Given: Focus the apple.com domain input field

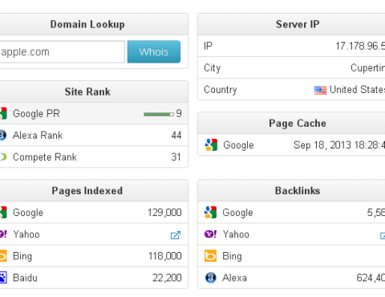Looking at the screenshot, I should click(62, 51).
